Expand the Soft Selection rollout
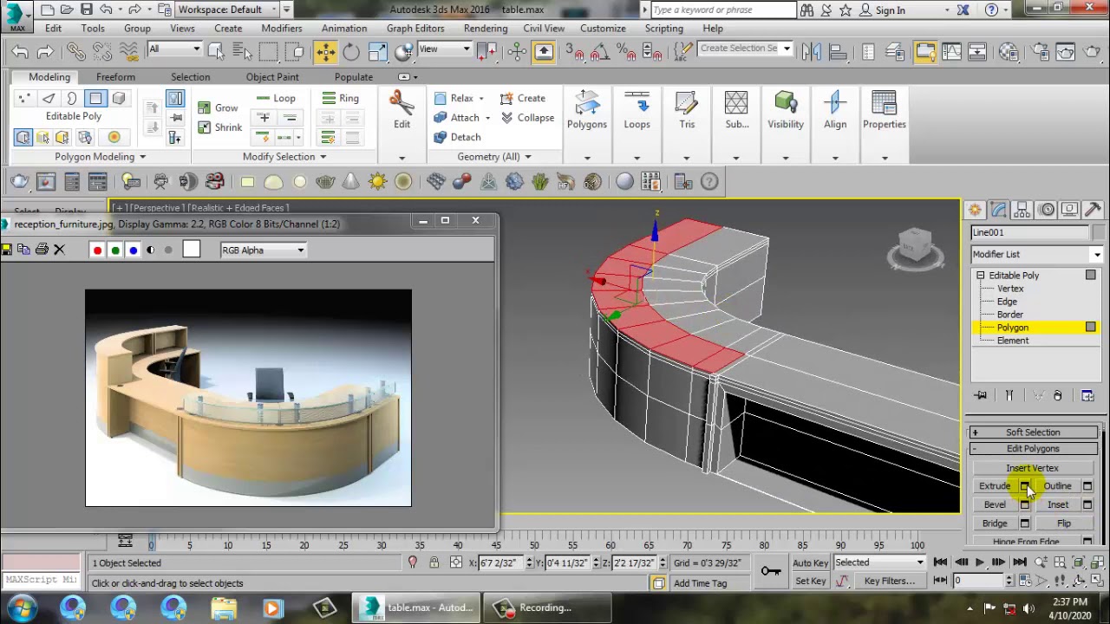1110x624 pixels. point(1033,432)
